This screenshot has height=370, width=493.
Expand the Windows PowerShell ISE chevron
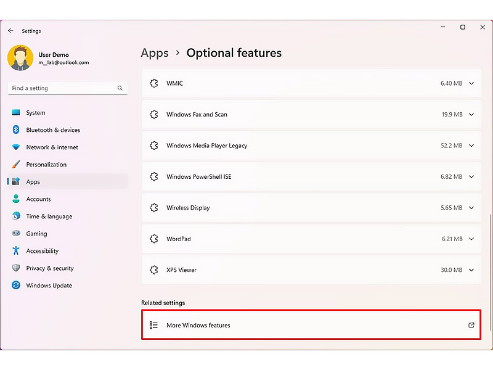[471, 177]
